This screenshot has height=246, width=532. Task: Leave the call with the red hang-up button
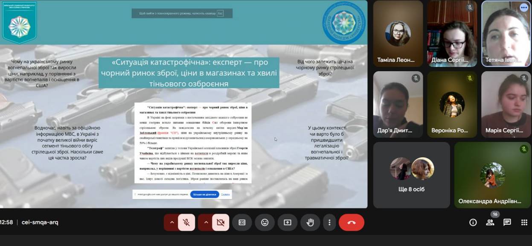pos(352,222)
